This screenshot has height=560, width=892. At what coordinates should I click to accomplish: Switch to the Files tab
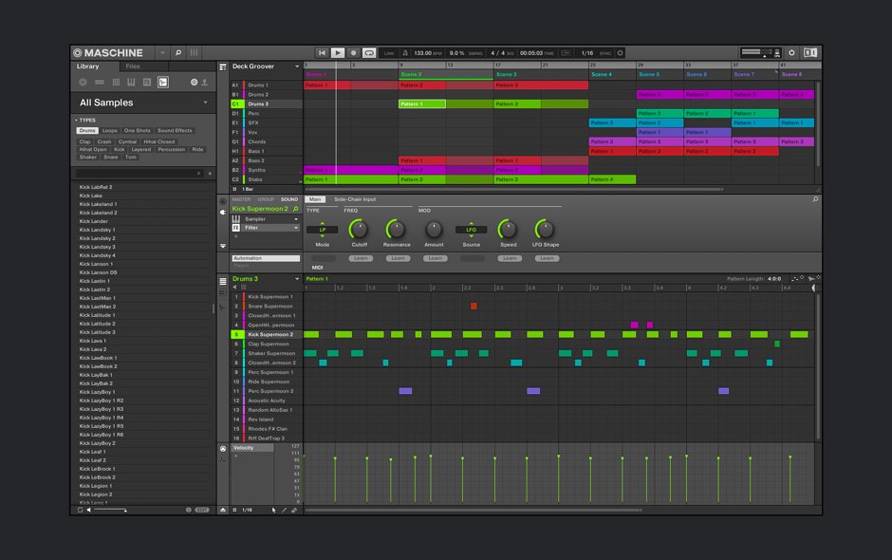tap(133, 66)
